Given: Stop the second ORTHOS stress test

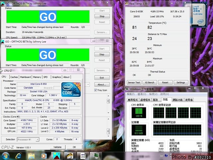Looking at the screenshot, I should [x=102, y=54].
